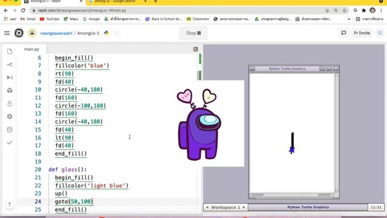Click code line circle(-100,180)

(80, 106)
